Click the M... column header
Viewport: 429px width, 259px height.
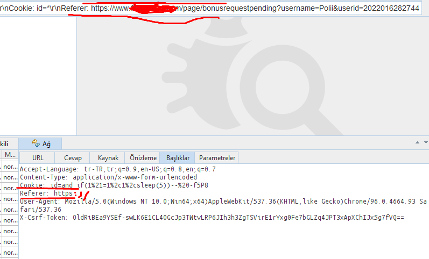[x=10, y=155]
